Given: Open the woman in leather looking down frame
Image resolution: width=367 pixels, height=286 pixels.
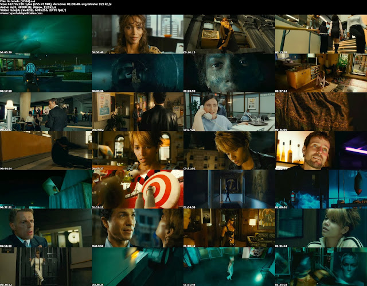Looking at the screenshot, I should coord(229,150).
